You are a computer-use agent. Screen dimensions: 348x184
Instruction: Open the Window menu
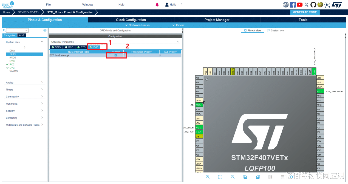[88, 5]
